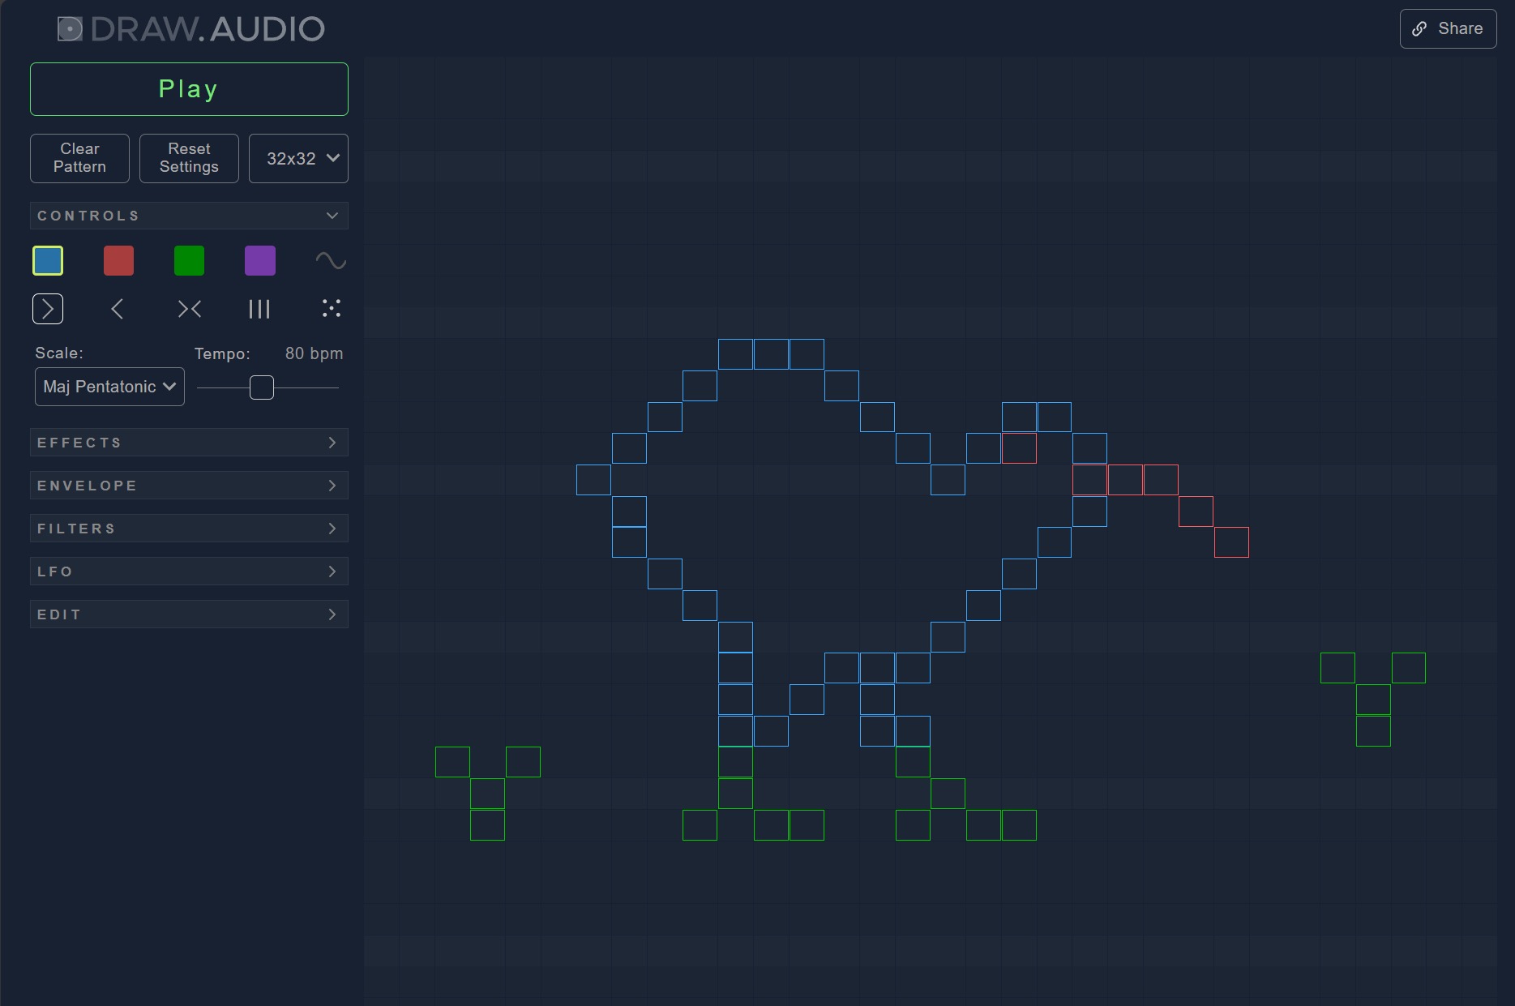Select reverse playback direction arrow
Viewport: 1515px width, 1006px height.
click(118, 309)
